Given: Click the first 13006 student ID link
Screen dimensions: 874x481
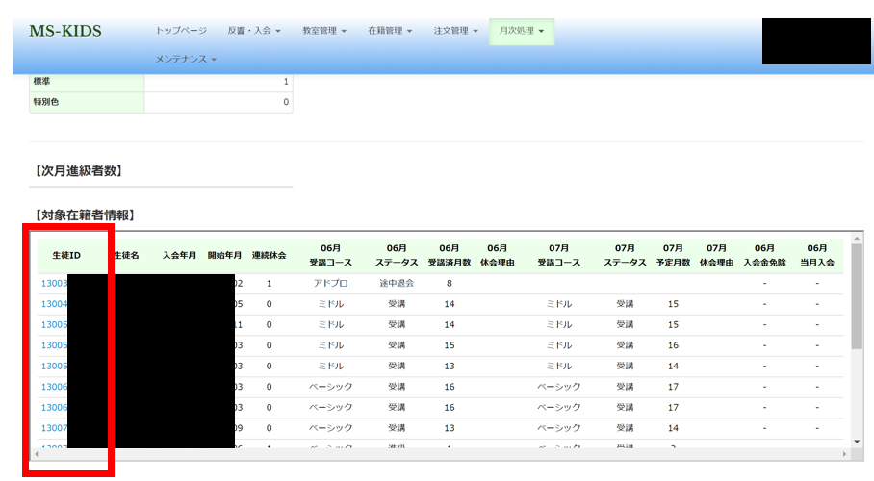Looking at the screenshot, I should tap(54, 387).
